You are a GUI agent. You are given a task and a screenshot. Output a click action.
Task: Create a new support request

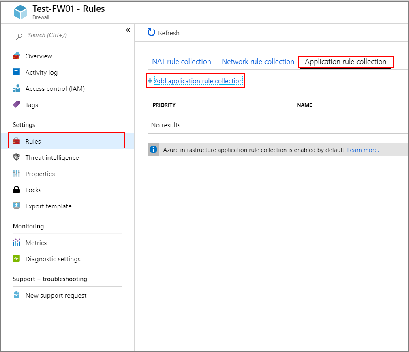pos(55,295)
